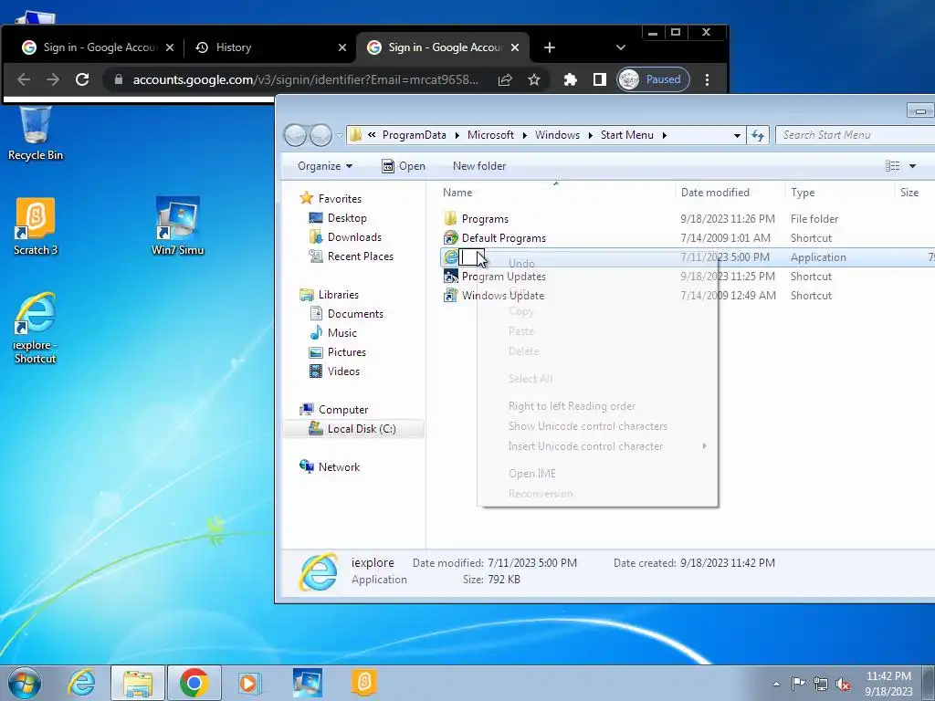Image resolution: width=935 pixels, height=701 pixels.
Task: Select Favorites in the navigation pane
Action: coord(331,198)
